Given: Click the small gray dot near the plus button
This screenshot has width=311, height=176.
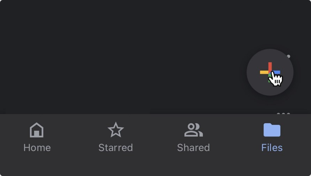Looking at the screenshot, I should (x=289, y=56).
